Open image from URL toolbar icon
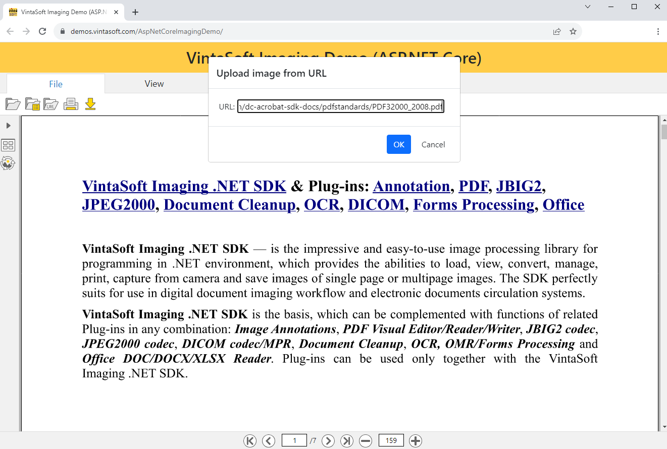This screenshot has width=667, height=449. (x=51, y=104)
